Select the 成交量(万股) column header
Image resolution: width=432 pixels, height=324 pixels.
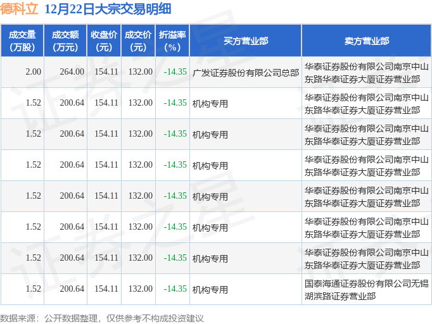coord(22,41)
